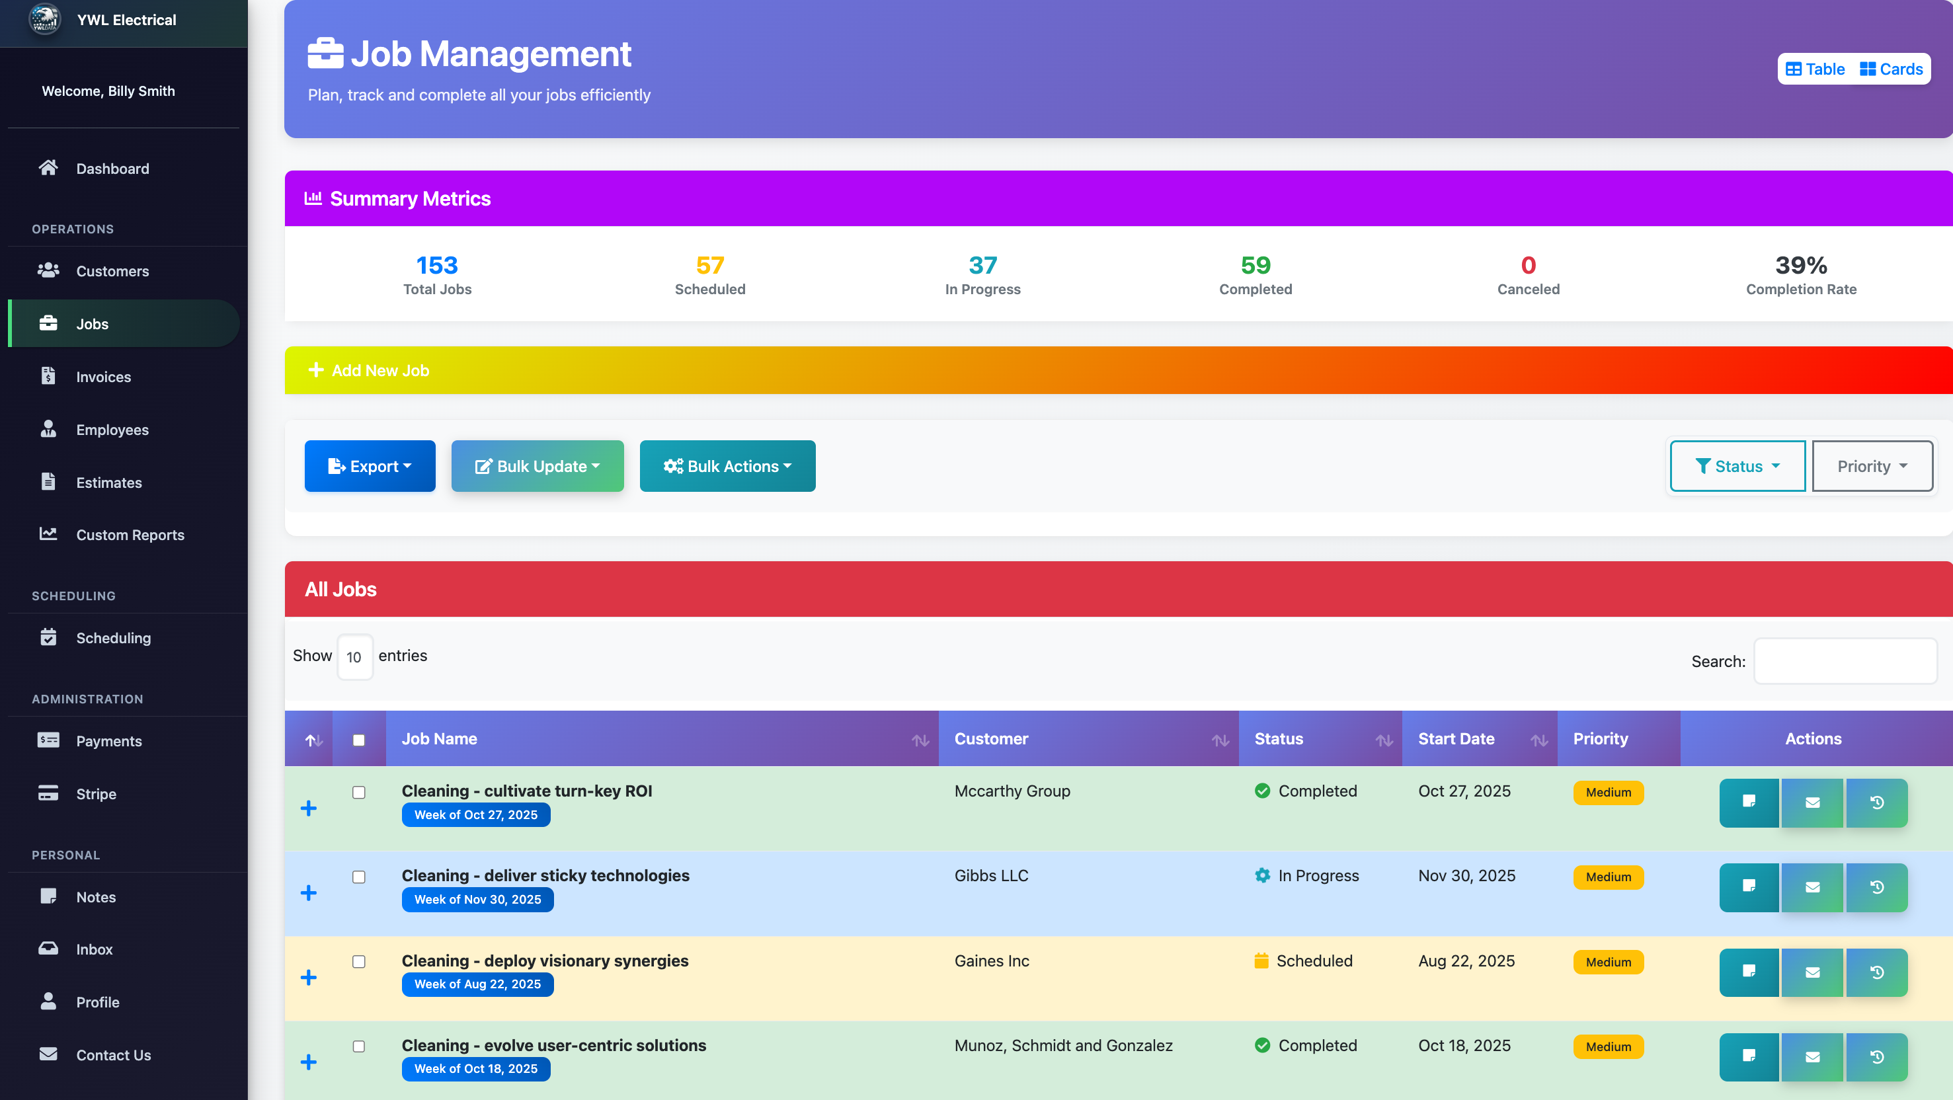Open the history icon for Gaines Inc job
The image size is (1953, 1100).
[1876, 972]
